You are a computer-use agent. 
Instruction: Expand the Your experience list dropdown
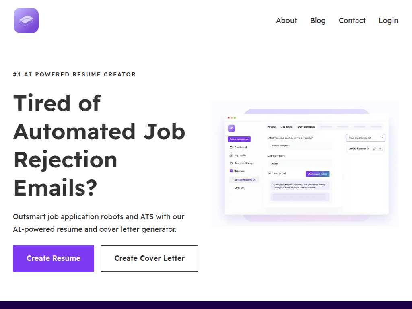coord(365,138)
